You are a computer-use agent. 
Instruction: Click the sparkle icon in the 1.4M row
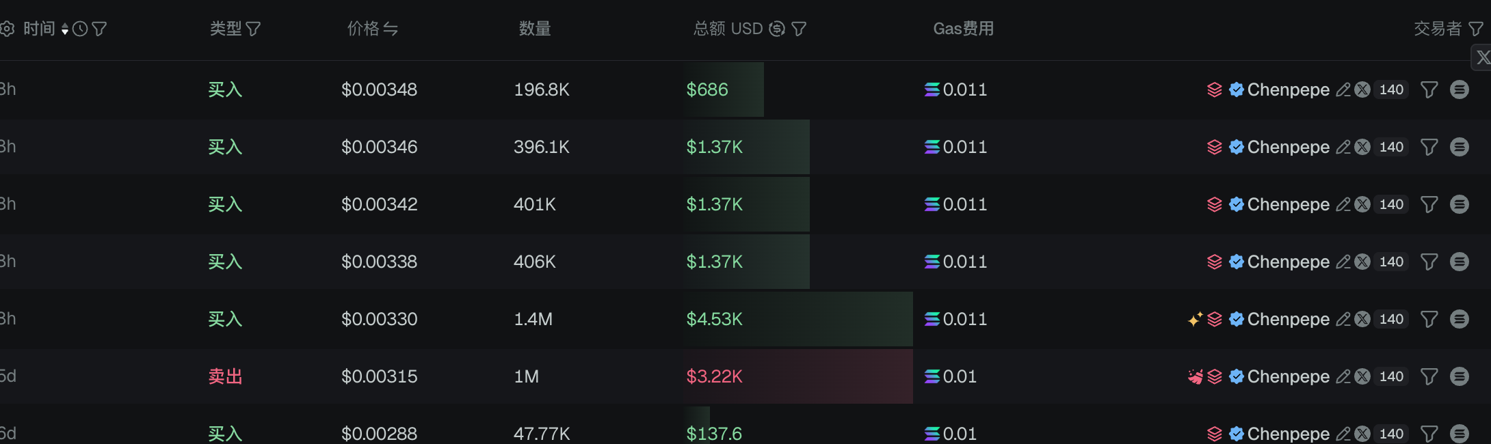tap(1195, 319)
